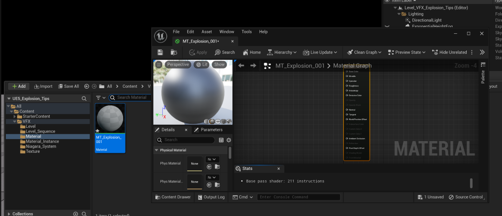Add a new collection with plus icon
Viewport: 502px width, 216px height.
(75, 214)
